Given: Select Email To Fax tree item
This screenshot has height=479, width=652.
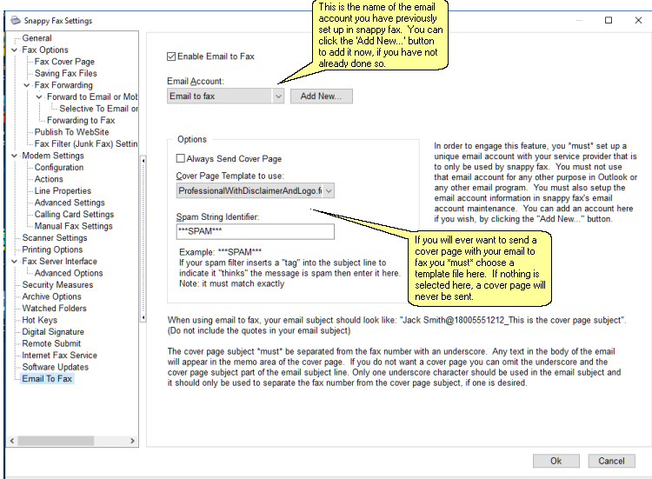Looking at the screenshot, I should pos(47,379).
